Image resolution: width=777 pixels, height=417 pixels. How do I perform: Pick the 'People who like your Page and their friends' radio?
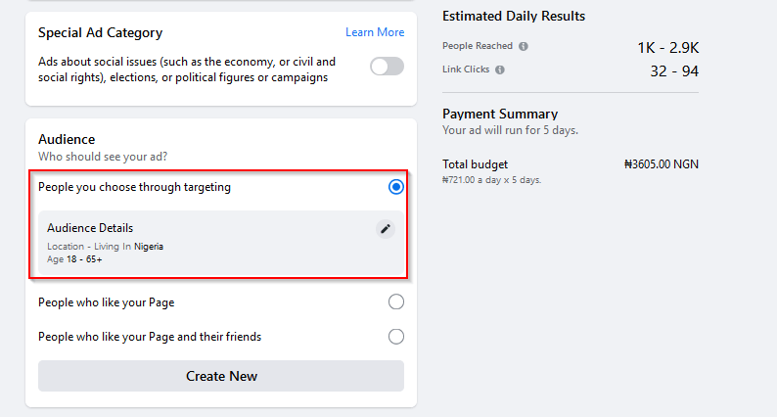[396, 337]
